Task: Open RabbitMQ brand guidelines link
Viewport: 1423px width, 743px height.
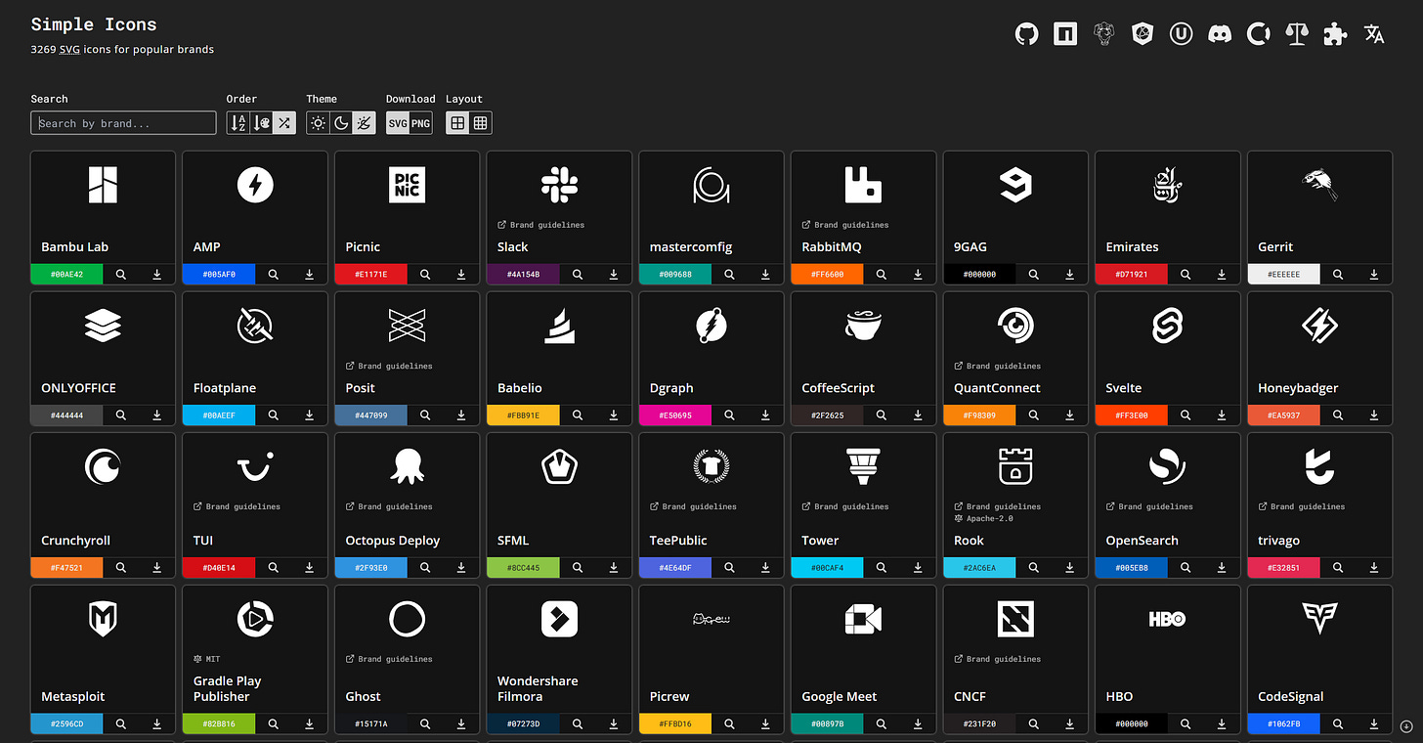Action: 845,225
